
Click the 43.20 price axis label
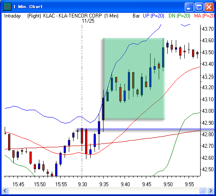[x=208, y=88]
